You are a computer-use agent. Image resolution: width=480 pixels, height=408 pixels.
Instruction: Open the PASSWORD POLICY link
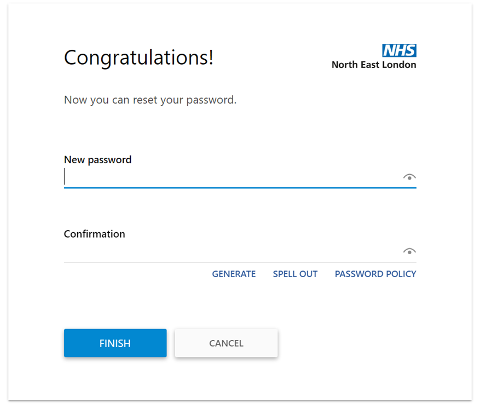(375, 274)
